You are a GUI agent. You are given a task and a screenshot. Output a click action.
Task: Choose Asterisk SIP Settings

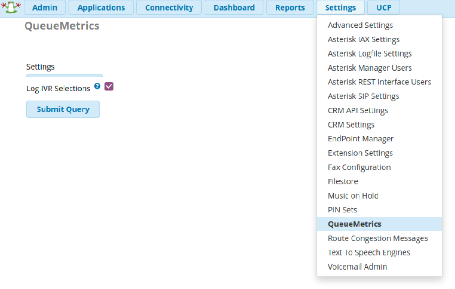(x=363, y=96)
